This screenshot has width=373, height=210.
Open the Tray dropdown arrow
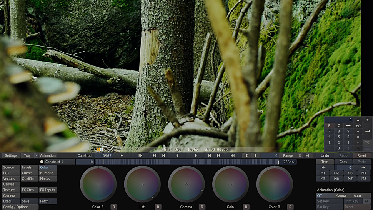tap(37, 156)
